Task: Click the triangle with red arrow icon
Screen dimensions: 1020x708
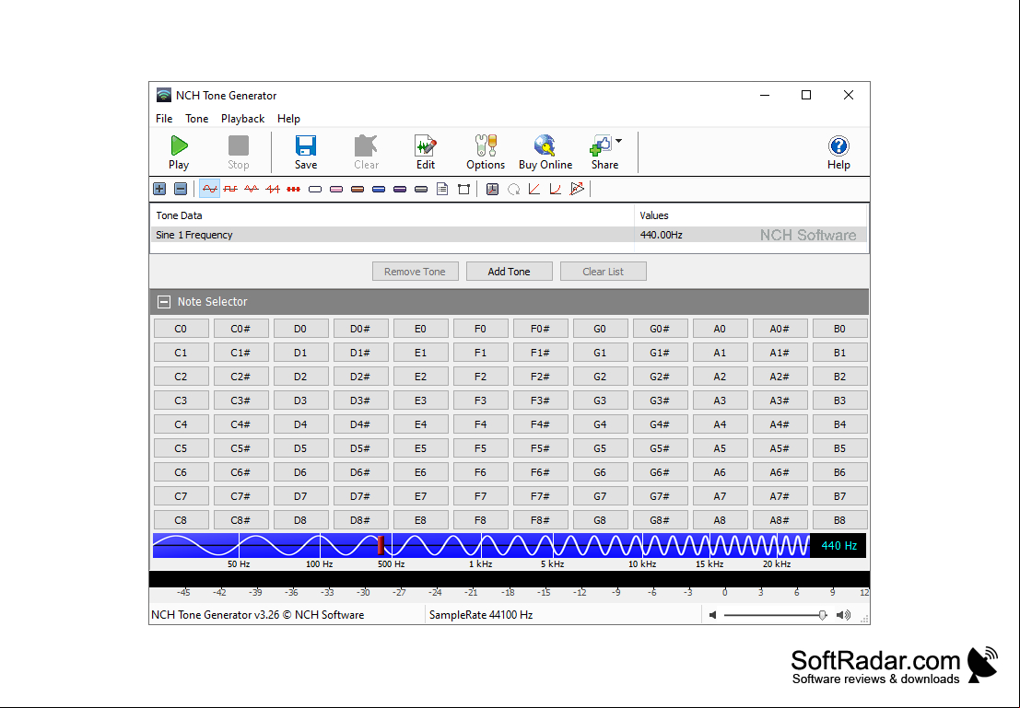Action: [x=577, y=189]
